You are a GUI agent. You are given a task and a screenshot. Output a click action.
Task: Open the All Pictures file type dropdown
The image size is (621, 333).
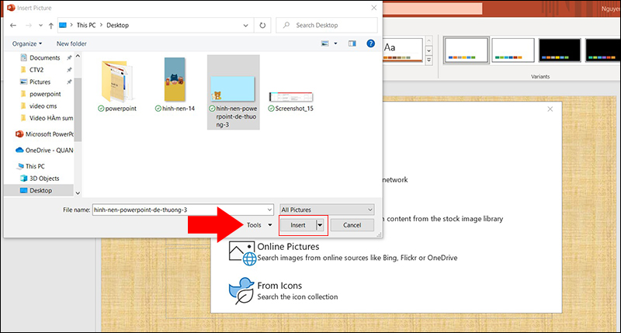(327, 210)
